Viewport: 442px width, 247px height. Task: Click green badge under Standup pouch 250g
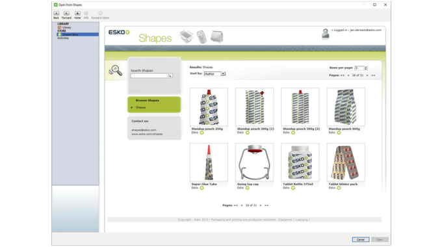[x=202, y=133]
